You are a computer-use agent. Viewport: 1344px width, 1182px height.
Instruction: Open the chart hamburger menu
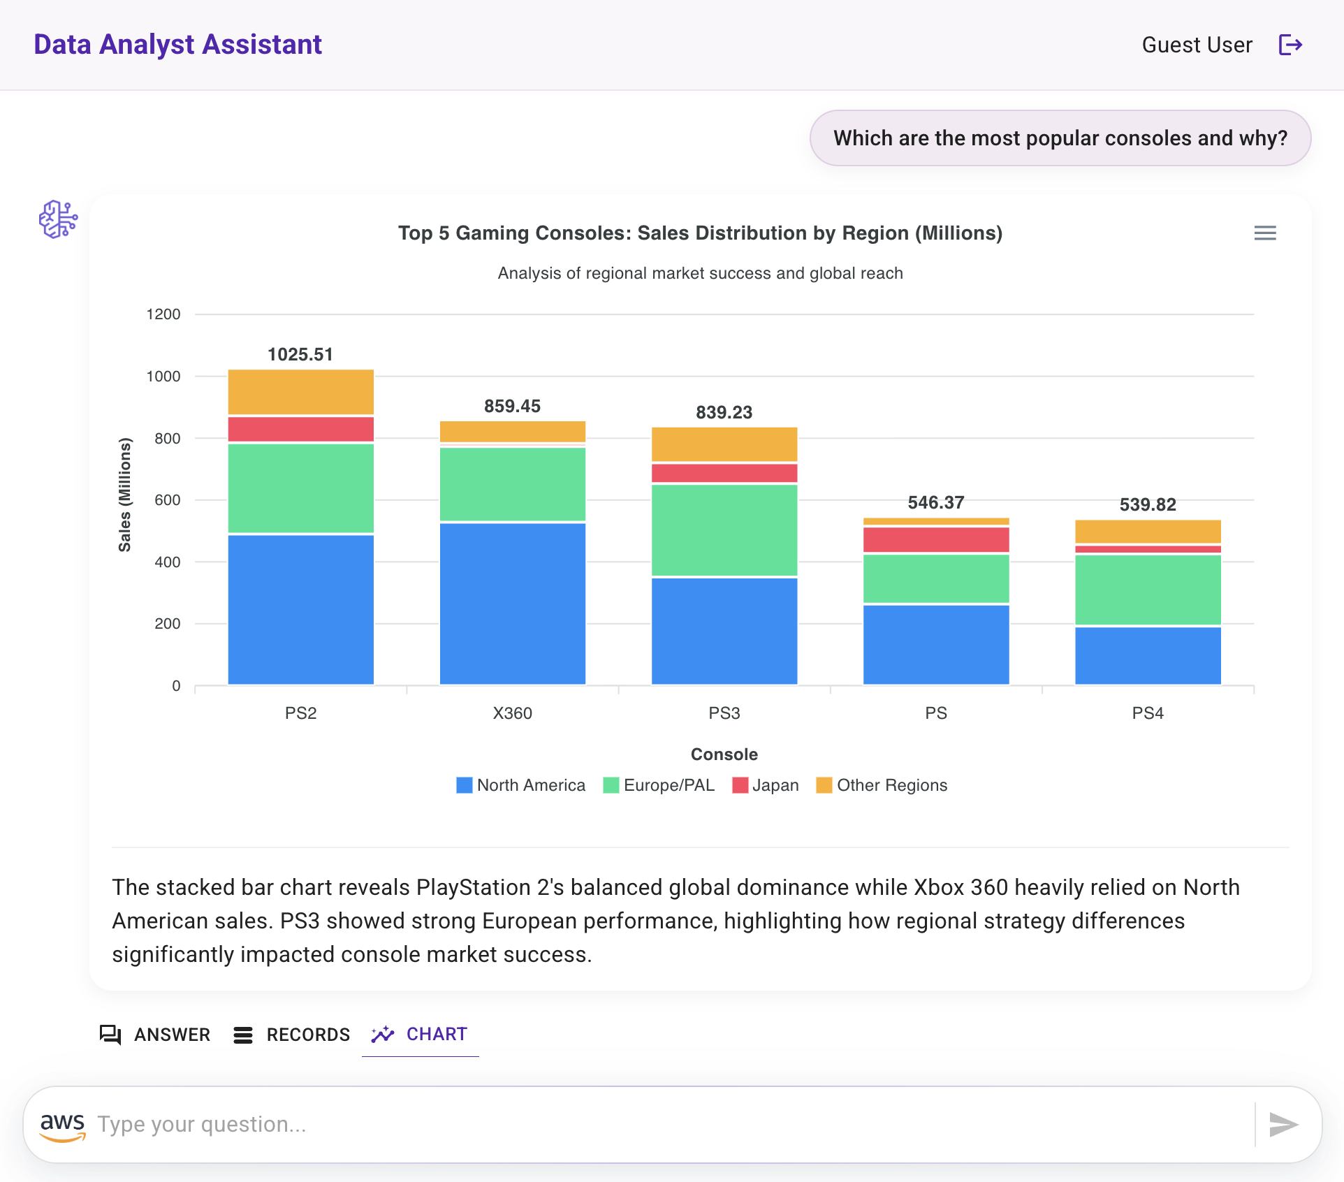(x=1265, y=233)
